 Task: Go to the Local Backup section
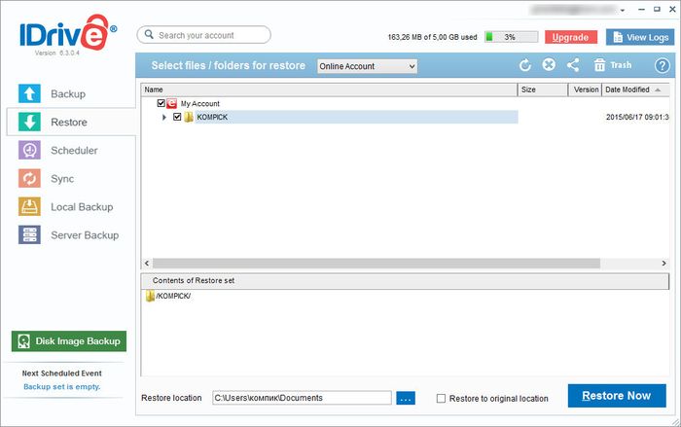click(x=81, y=207)
